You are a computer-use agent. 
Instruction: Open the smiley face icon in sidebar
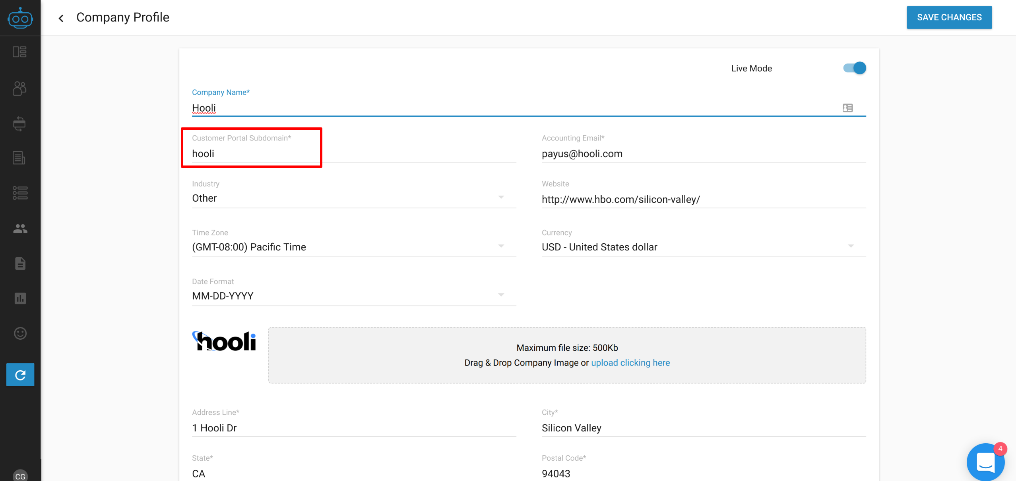pos(20,333)
